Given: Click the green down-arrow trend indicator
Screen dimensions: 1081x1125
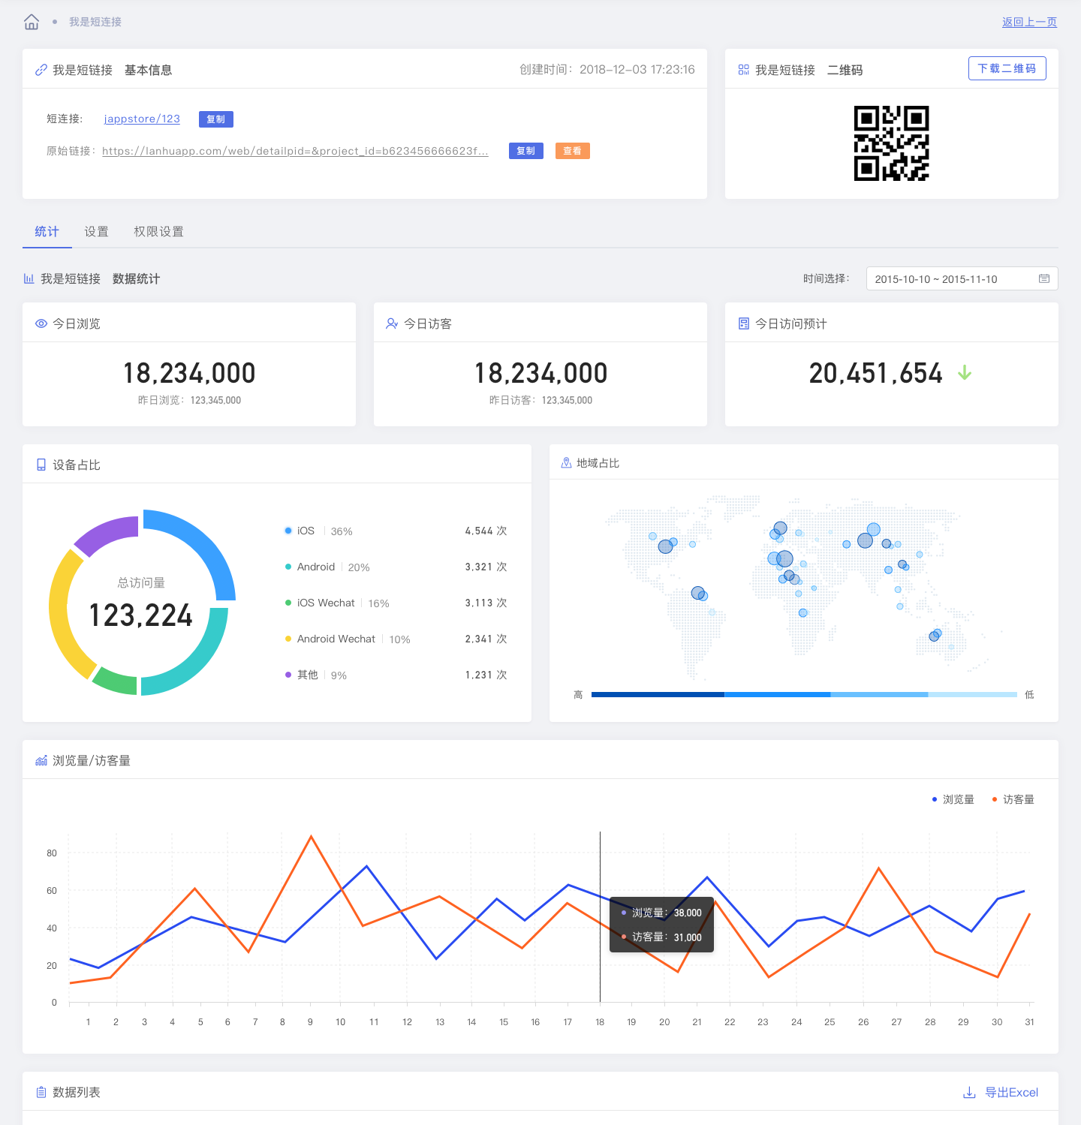Looking at the screenshot, I should click(965, 372).
